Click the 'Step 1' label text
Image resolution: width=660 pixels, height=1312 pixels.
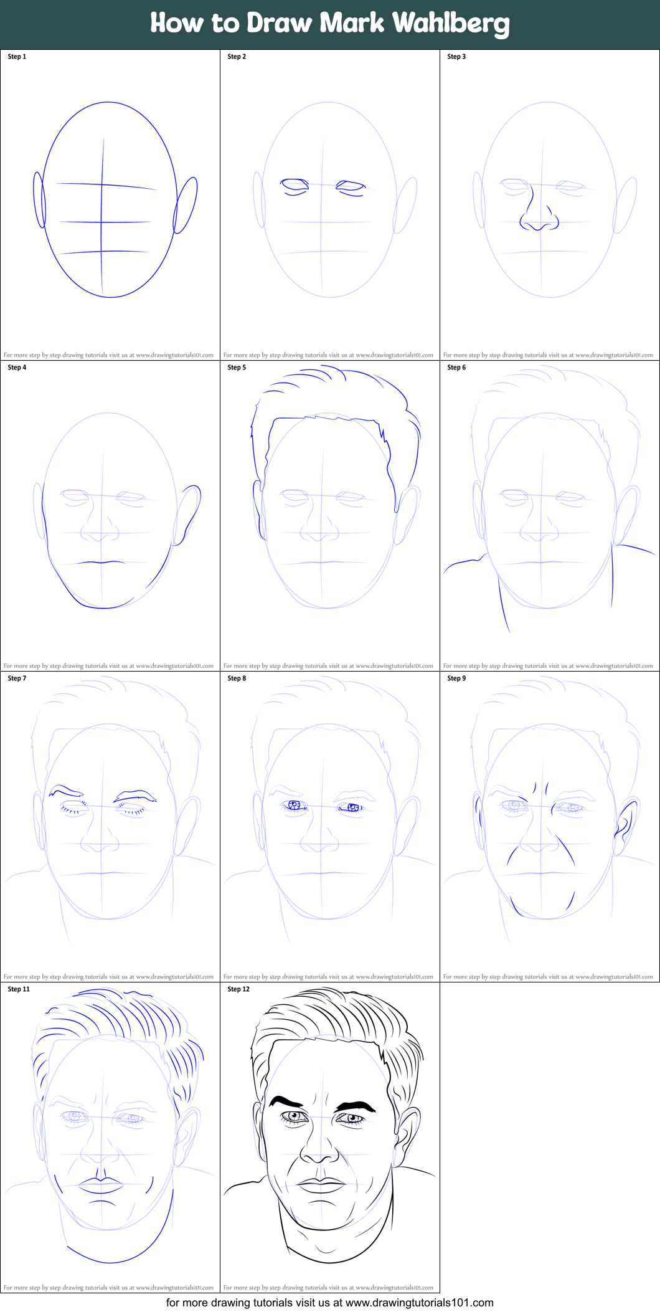17,57
